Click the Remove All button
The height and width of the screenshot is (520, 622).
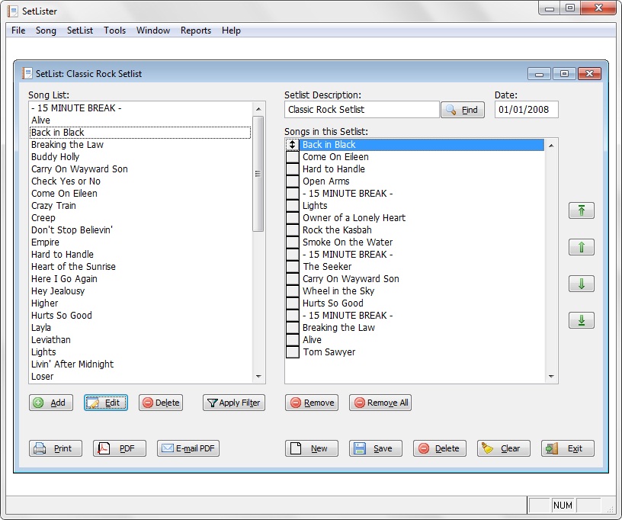click(380, 403)
